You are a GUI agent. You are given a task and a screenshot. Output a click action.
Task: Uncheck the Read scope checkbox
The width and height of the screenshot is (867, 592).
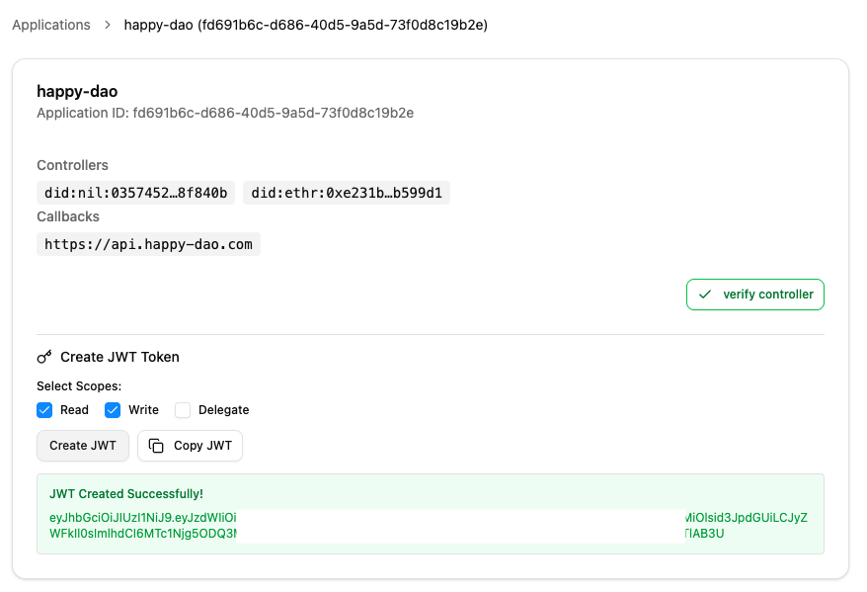pos(44,410)
